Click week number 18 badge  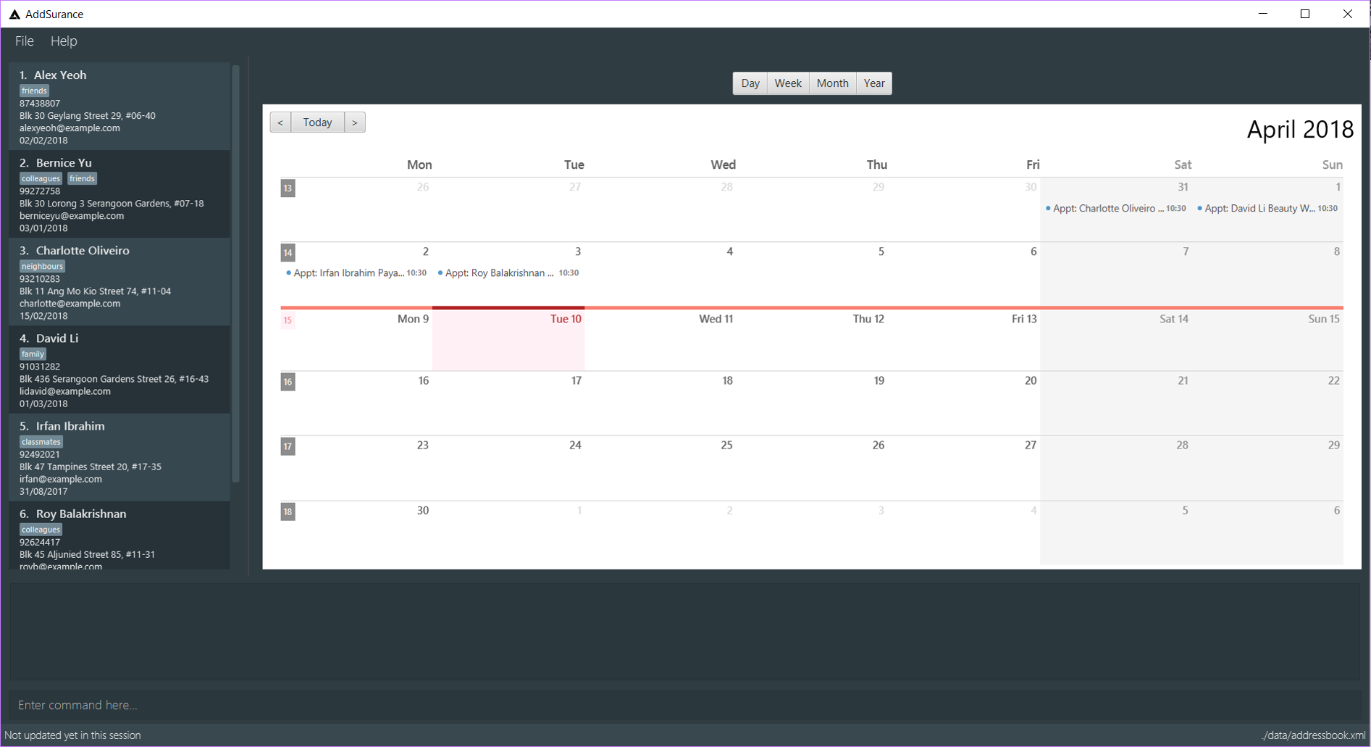click(x=288, y=512)
